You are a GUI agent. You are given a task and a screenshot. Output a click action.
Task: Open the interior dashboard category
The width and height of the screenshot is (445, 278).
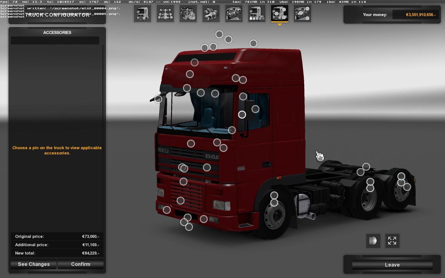234,14
